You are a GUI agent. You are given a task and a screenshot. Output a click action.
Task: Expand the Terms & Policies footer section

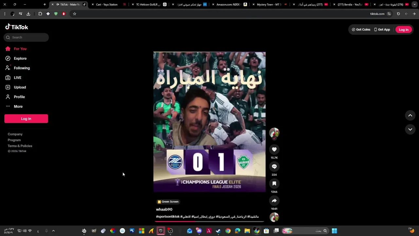[x=20, y=146]
